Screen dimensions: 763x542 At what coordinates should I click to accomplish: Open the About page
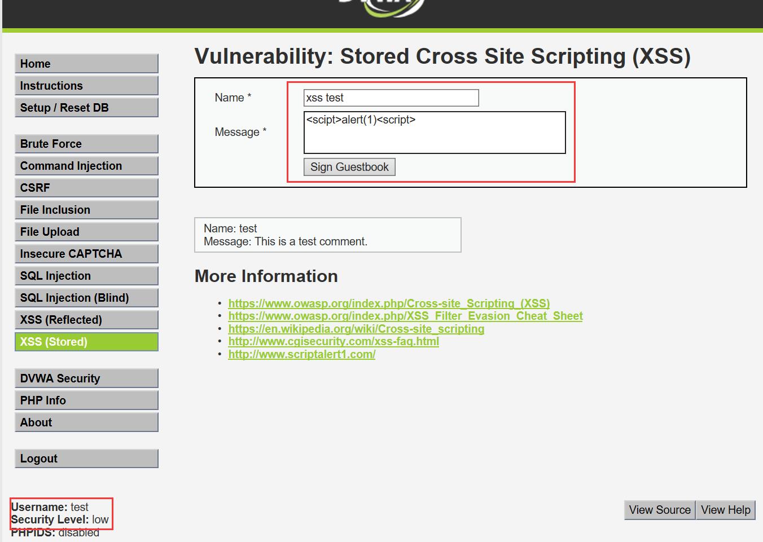click(x=86, y=422)
